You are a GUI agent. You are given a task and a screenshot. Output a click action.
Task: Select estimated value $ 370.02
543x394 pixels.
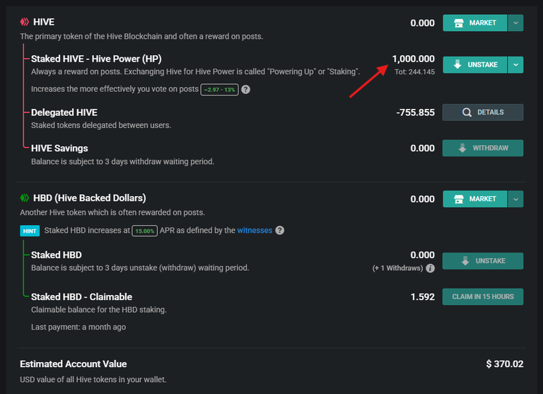coord(505,364)
